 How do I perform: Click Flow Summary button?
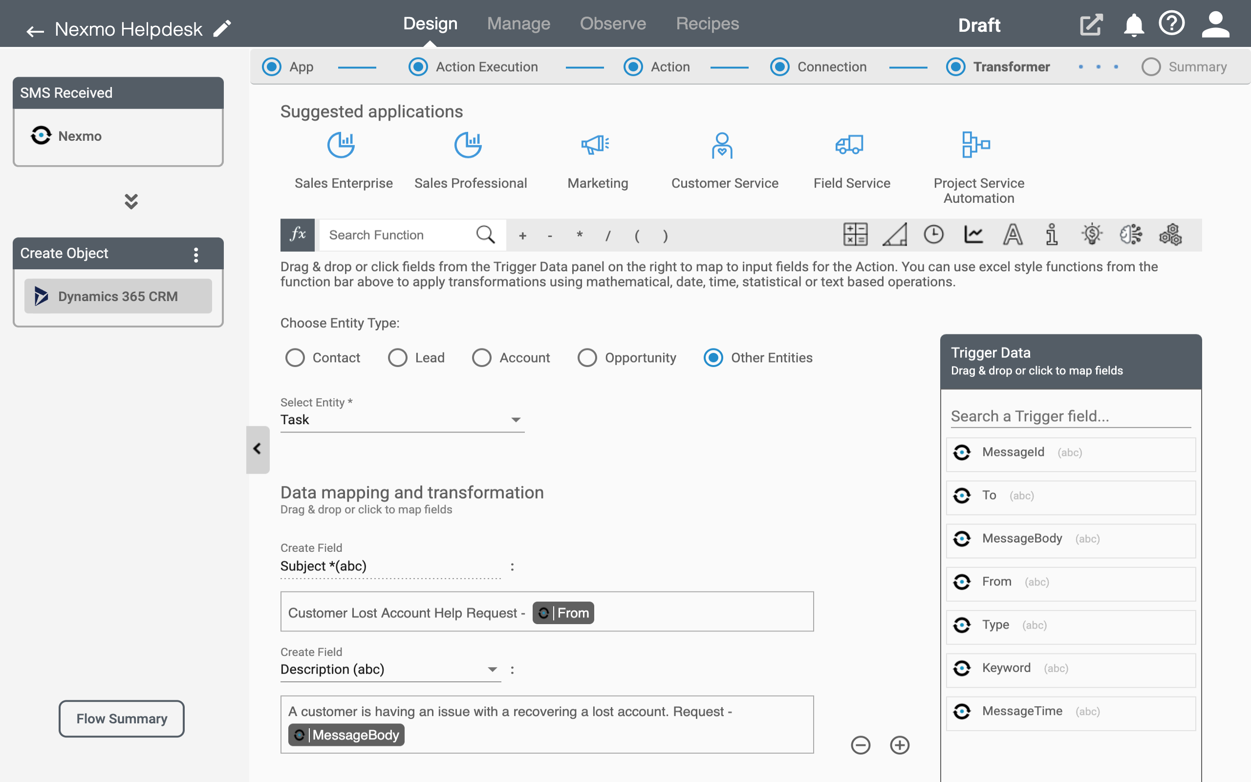tap(122, 718)
